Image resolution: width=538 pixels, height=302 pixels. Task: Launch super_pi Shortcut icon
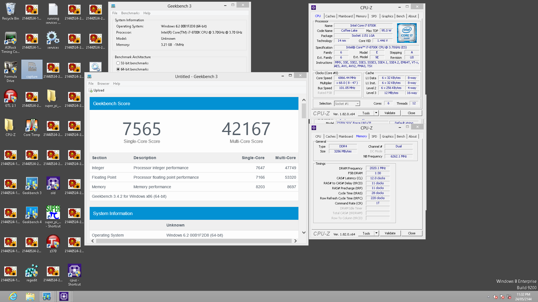(x=53, y=217)
